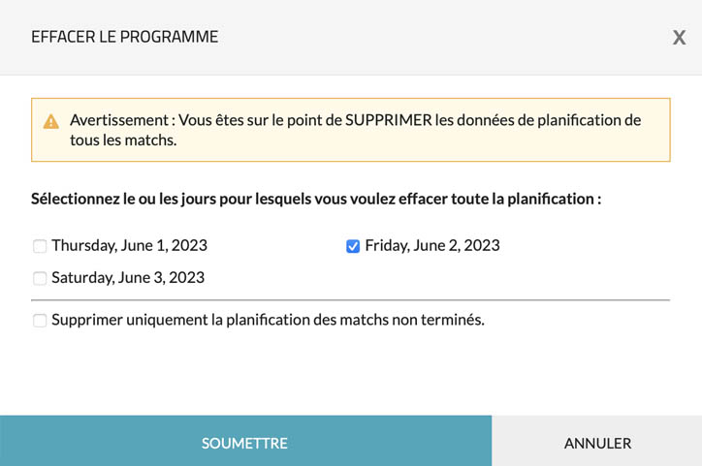Click the empty area above the SOUMETTRE button
Viewport: 702px width, 466px height.
[x=246, y=378]
